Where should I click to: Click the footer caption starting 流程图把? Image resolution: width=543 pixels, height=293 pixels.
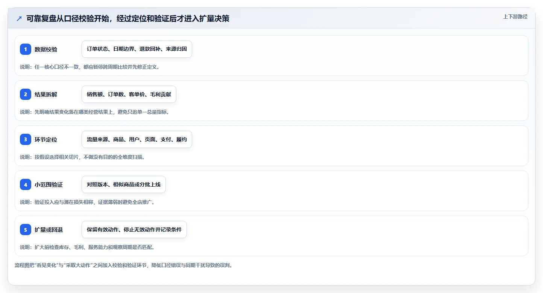(124, 265)
